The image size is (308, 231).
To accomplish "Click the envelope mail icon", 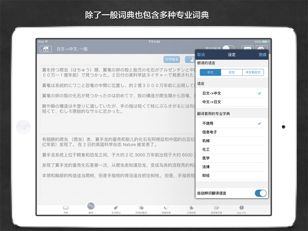I will pos(247,48).
